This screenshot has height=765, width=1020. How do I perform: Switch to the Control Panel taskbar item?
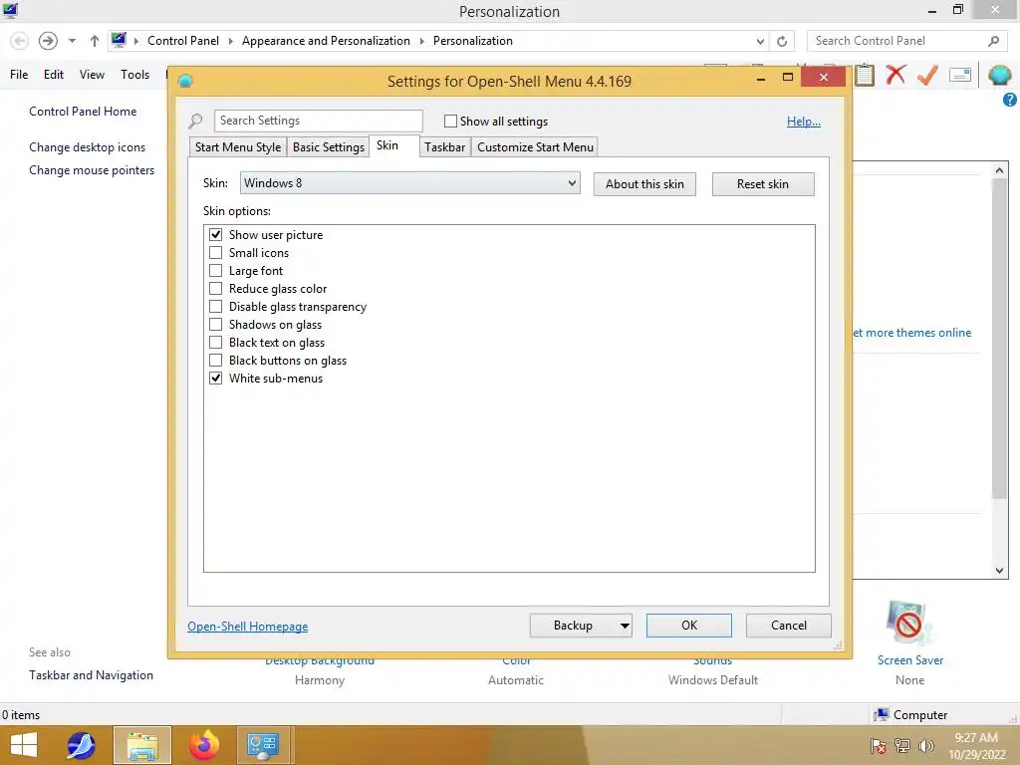click(262, 745)
